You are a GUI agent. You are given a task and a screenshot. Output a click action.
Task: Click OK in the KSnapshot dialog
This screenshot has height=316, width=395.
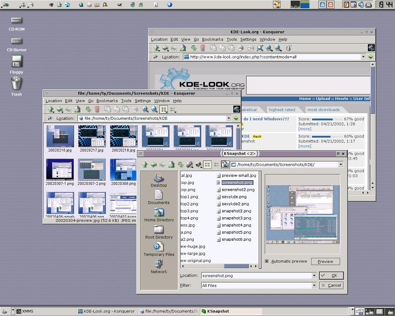click(331, 275)
